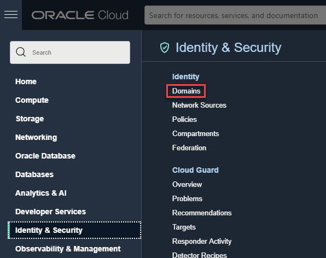Open Federation link
Viewport: 326px width, 258px height.
pyautogui.click(x=189, y=148)
